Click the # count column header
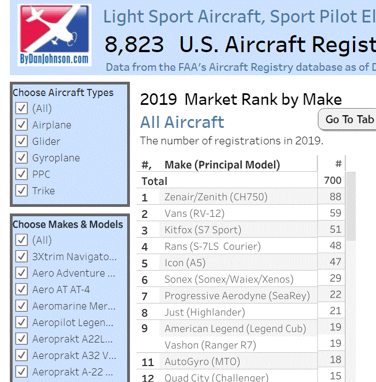Screen dimensions: 376x382 pyautogui.click(x=338, y=164)
